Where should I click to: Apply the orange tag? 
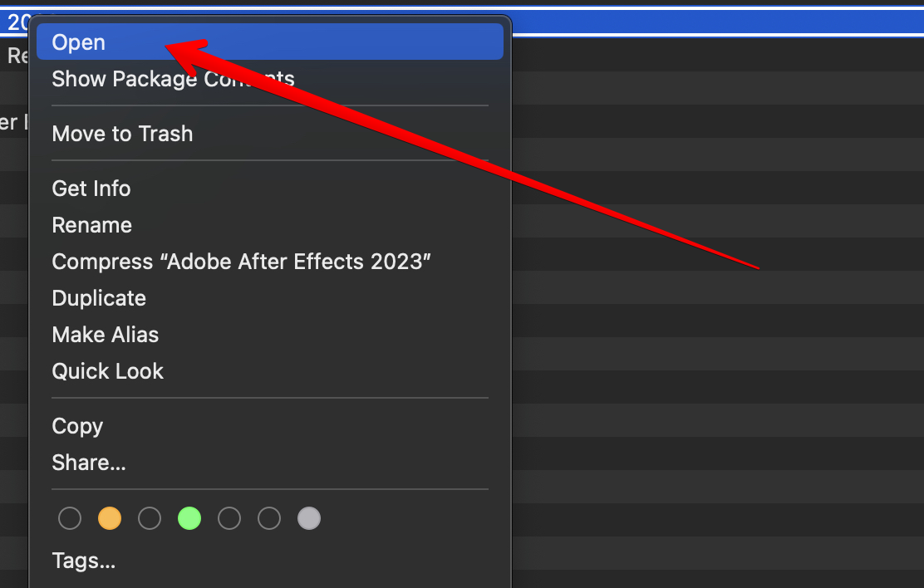pos(110,518)
